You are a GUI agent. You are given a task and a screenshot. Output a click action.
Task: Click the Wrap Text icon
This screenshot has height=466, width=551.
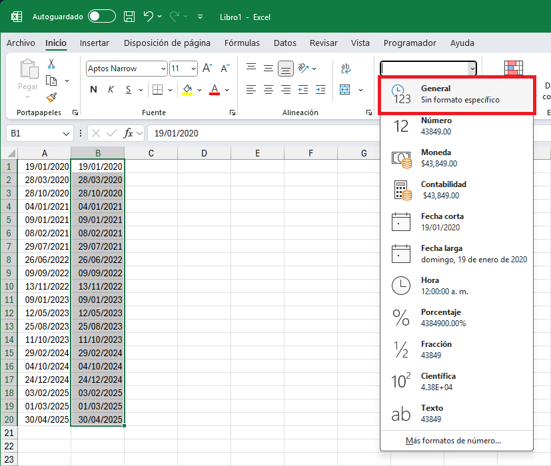click(x=346, y=69)
